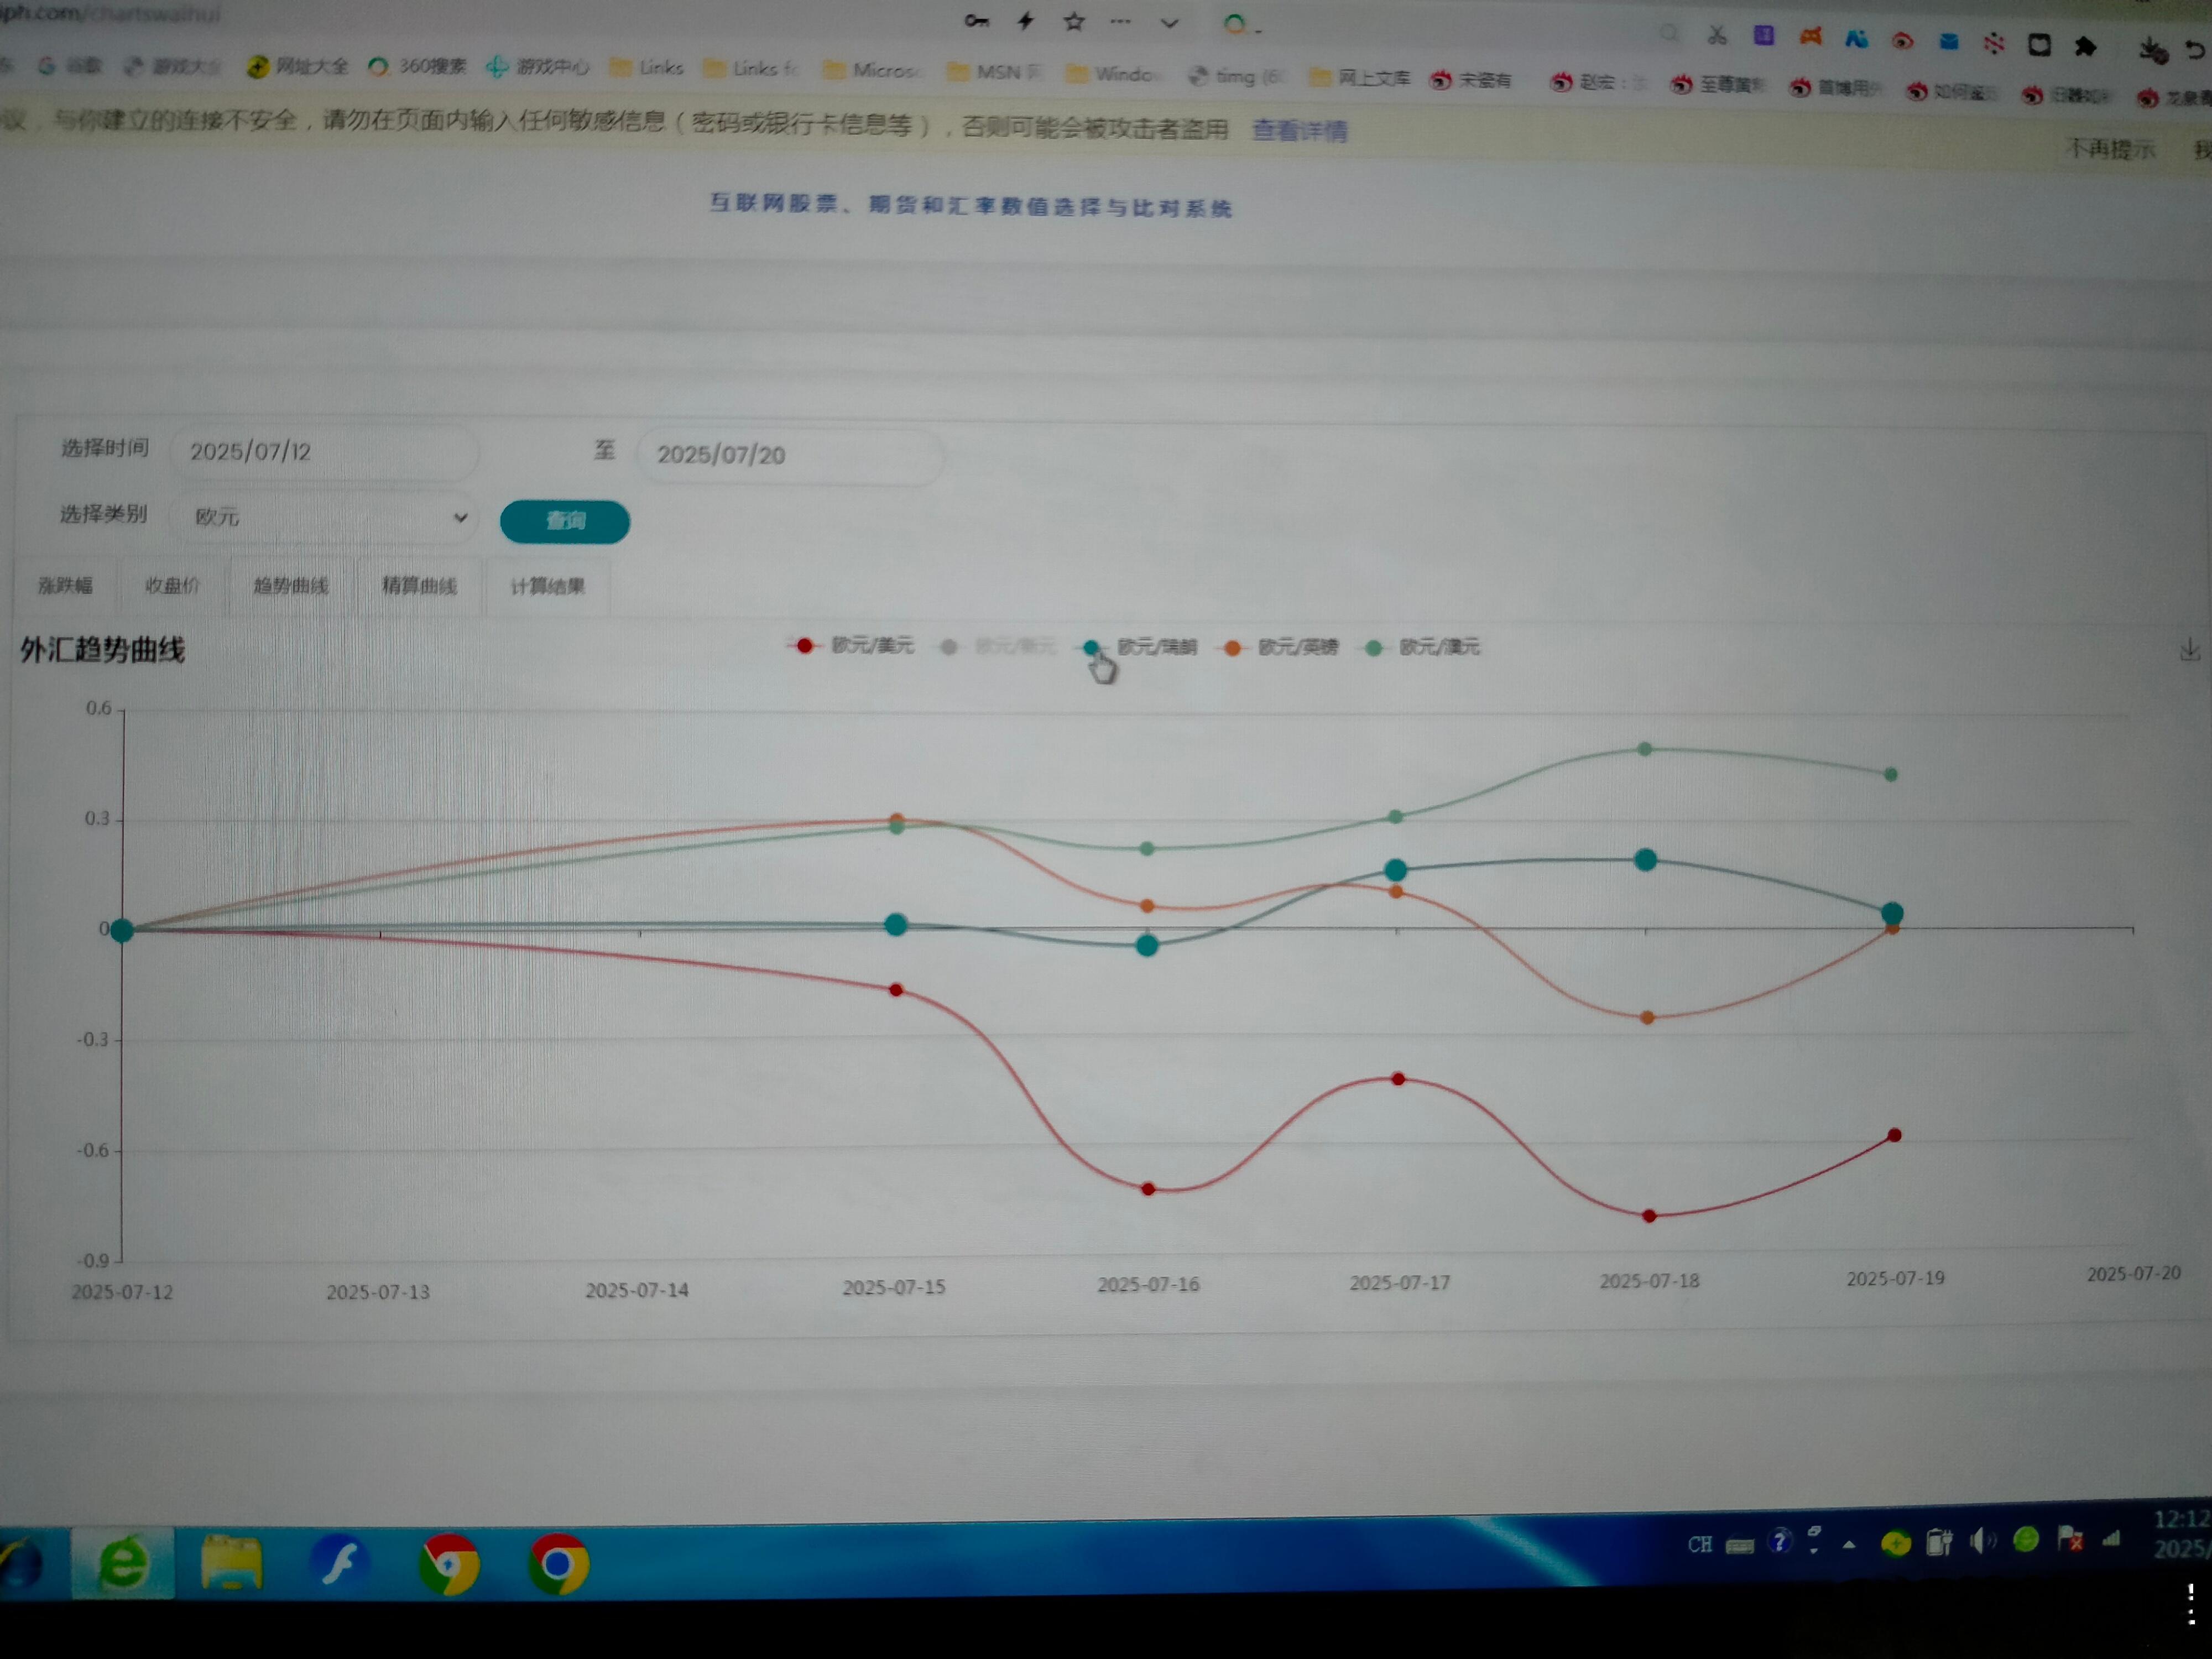Viewport: 2212px width, 1659px height.
Task: Click the blue help question mark tray icon
Action: (x=1779, y=1541)
